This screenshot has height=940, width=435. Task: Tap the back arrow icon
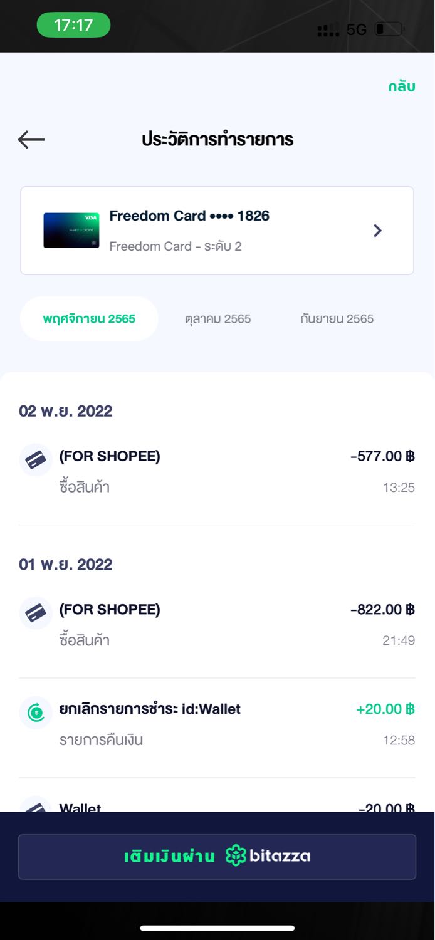coord(31,139)
